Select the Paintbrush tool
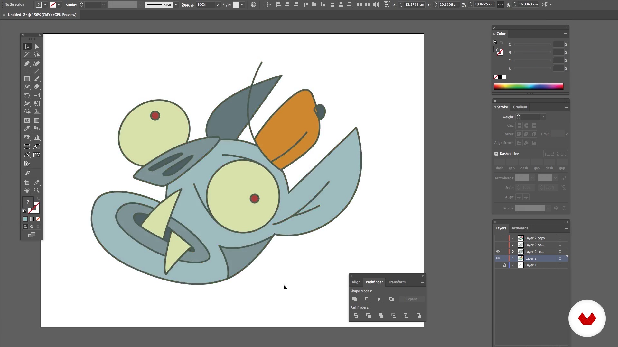The height and width of the screenshot is (347, 618). (37, 79)
